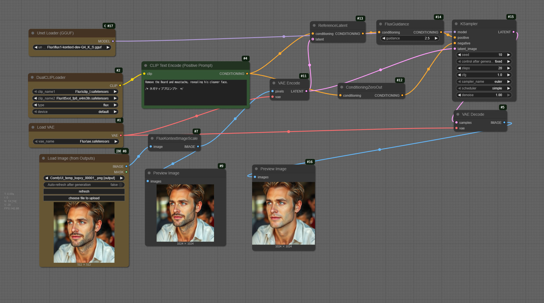Image resolution: width=544 pixels, height=303 pixels.
Task: Collapse the Unet Loader (GGUF) node dot
Action: (33, 33)
